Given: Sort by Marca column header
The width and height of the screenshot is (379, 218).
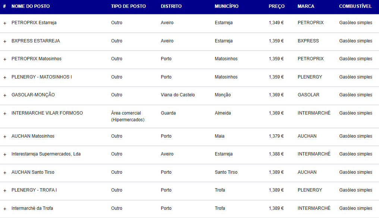Looking at the screenshot, I should 306,6.
